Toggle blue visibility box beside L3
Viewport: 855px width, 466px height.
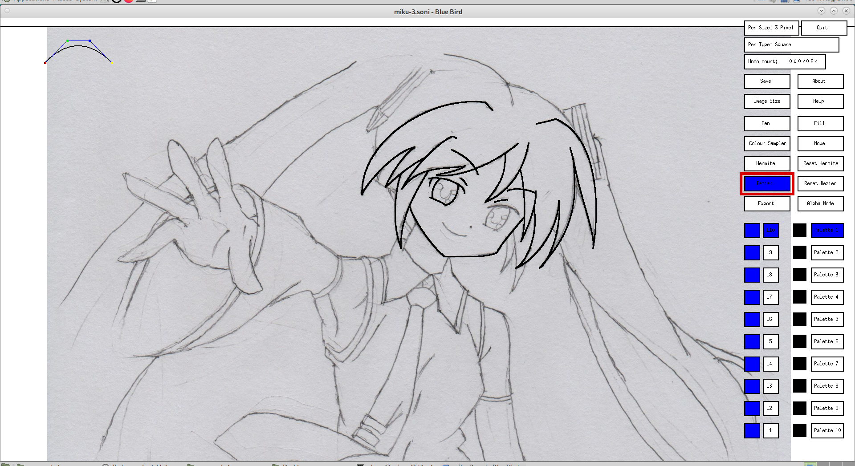click(x=752, y=386)
